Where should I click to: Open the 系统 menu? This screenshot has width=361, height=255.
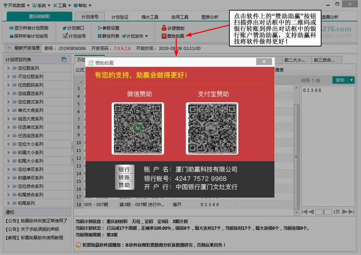coord(41,5)
